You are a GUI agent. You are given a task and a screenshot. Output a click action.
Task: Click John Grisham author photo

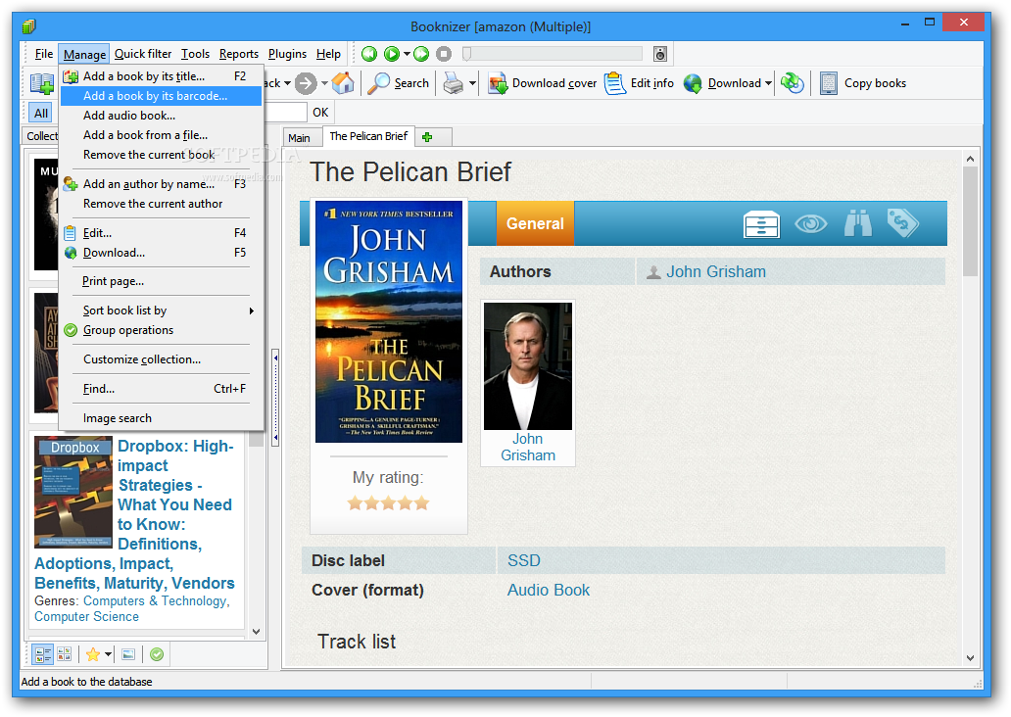528,365
